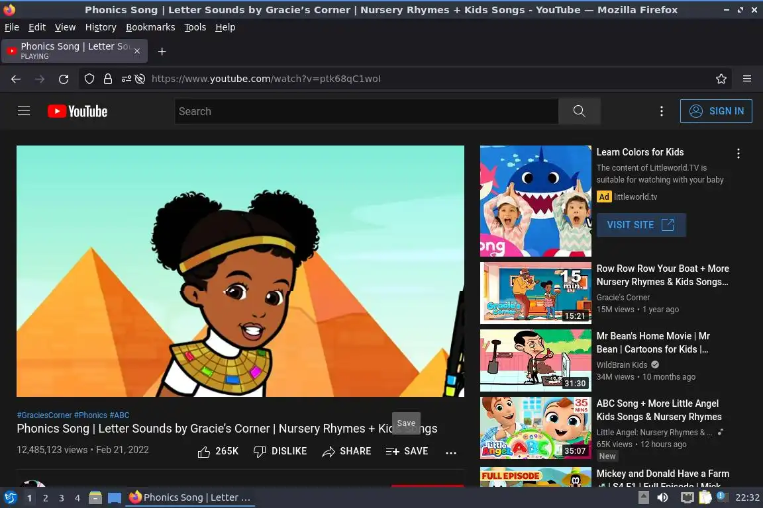The image size is (763, 508).
Task: Click the SIGN IN button
Action: (x=716, y=111)
